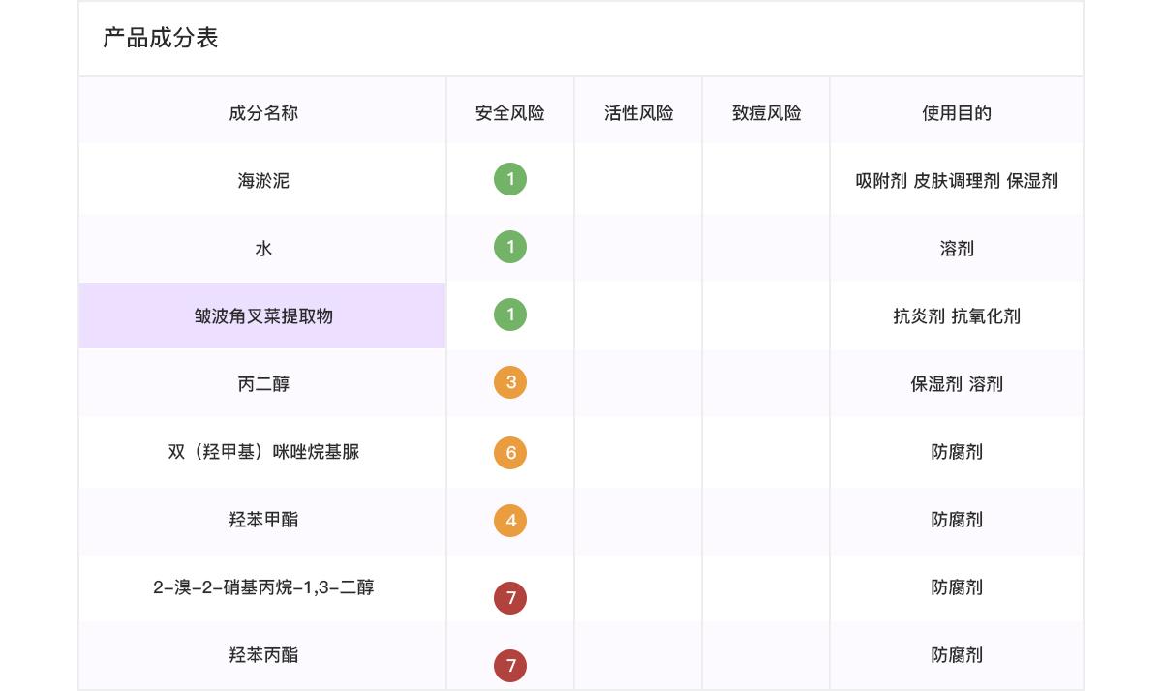Click the 致痘风险 column header
1162x691 pixels.
[767, 113]
